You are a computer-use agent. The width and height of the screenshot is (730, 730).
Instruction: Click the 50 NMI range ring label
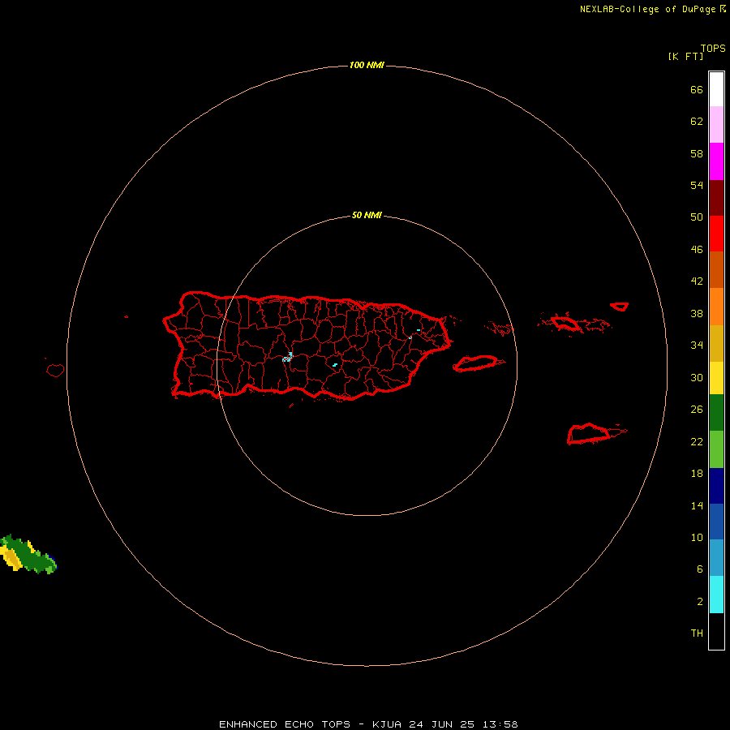(367, 215)
